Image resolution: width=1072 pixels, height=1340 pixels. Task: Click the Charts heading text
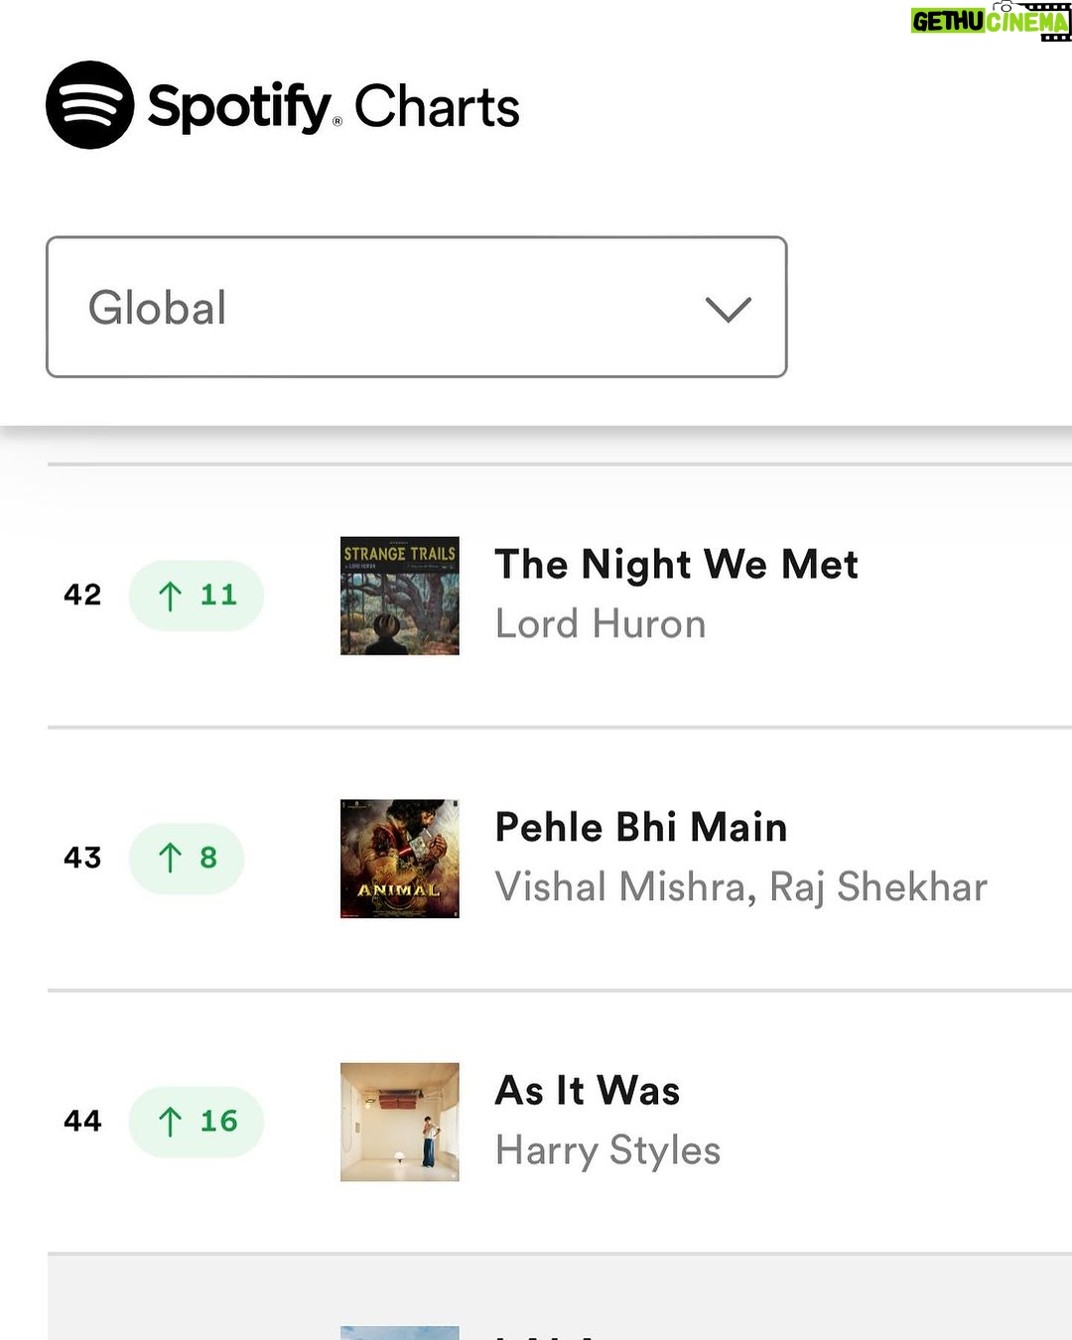click(437, 106)
